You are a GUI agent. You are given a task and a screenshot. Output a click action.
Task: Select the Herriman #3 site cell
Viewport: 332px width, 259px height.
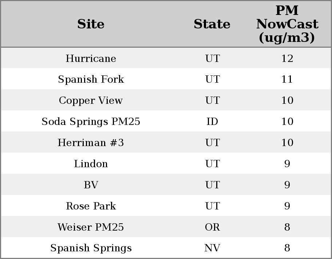tap(91, 143)
